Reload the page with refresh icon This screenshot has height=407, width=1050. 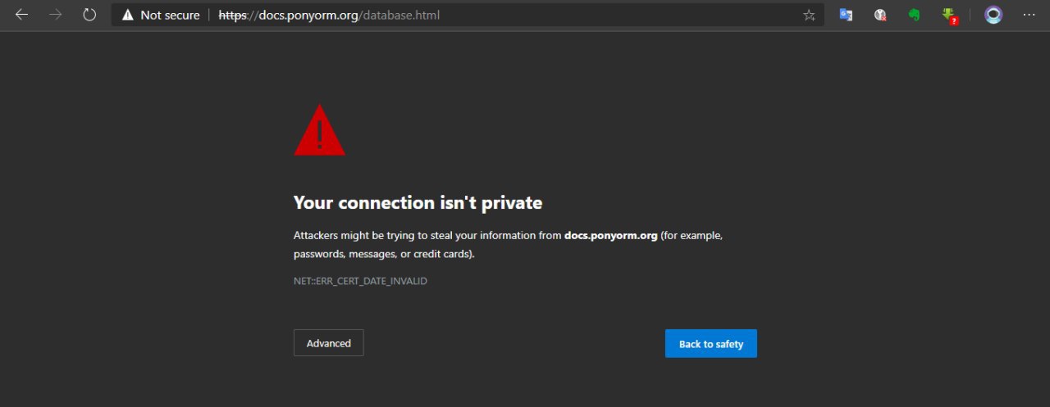(89, 15)
